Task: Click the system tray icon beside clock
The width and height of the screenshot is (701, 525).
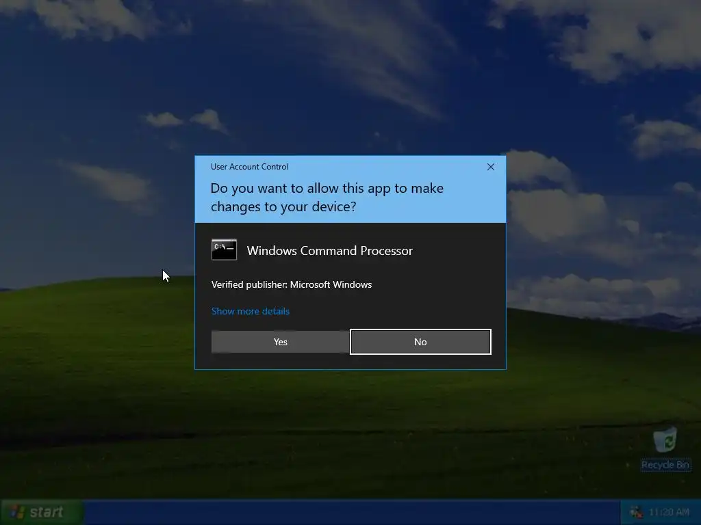Action: (636, 512)
